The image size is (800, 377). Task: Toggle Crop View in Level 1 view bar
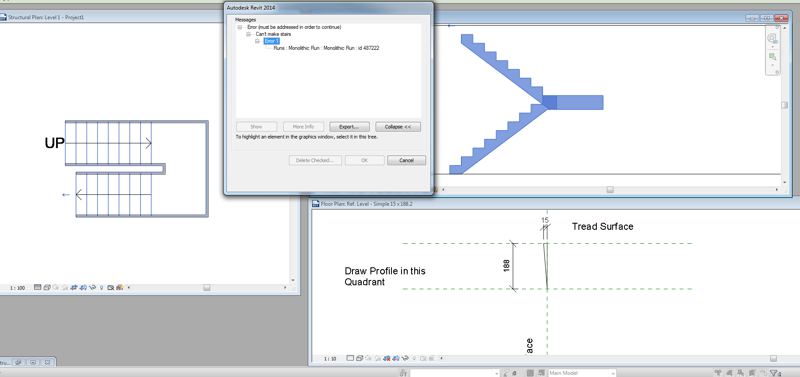(x=74, y=287)
